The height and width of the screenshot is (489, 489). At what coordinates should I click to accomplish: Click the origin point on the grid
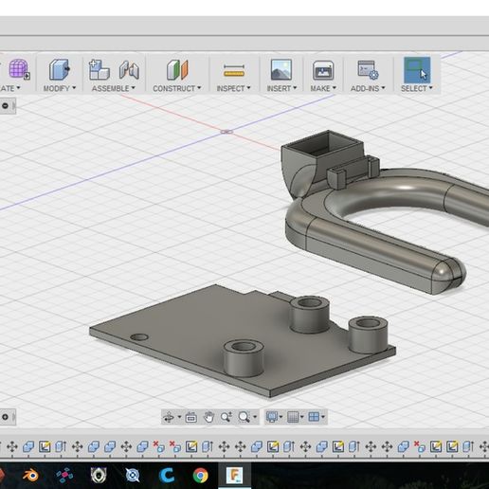click(x=226, y=132)
